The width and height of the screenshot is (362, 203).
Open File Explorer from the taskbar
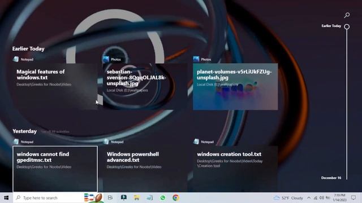[137, 198]
